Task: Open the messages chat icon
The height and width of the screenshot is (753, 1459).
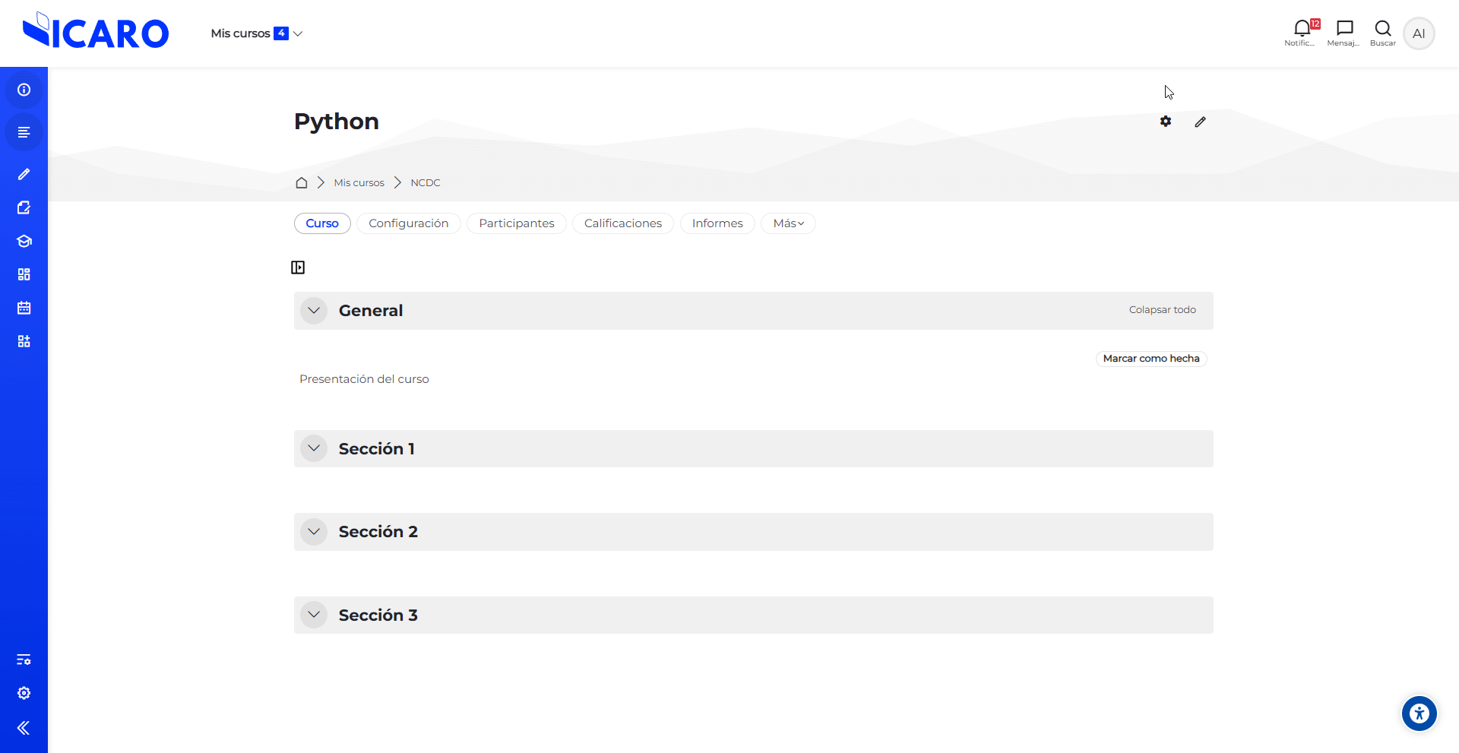Action: click(1344, 29)
